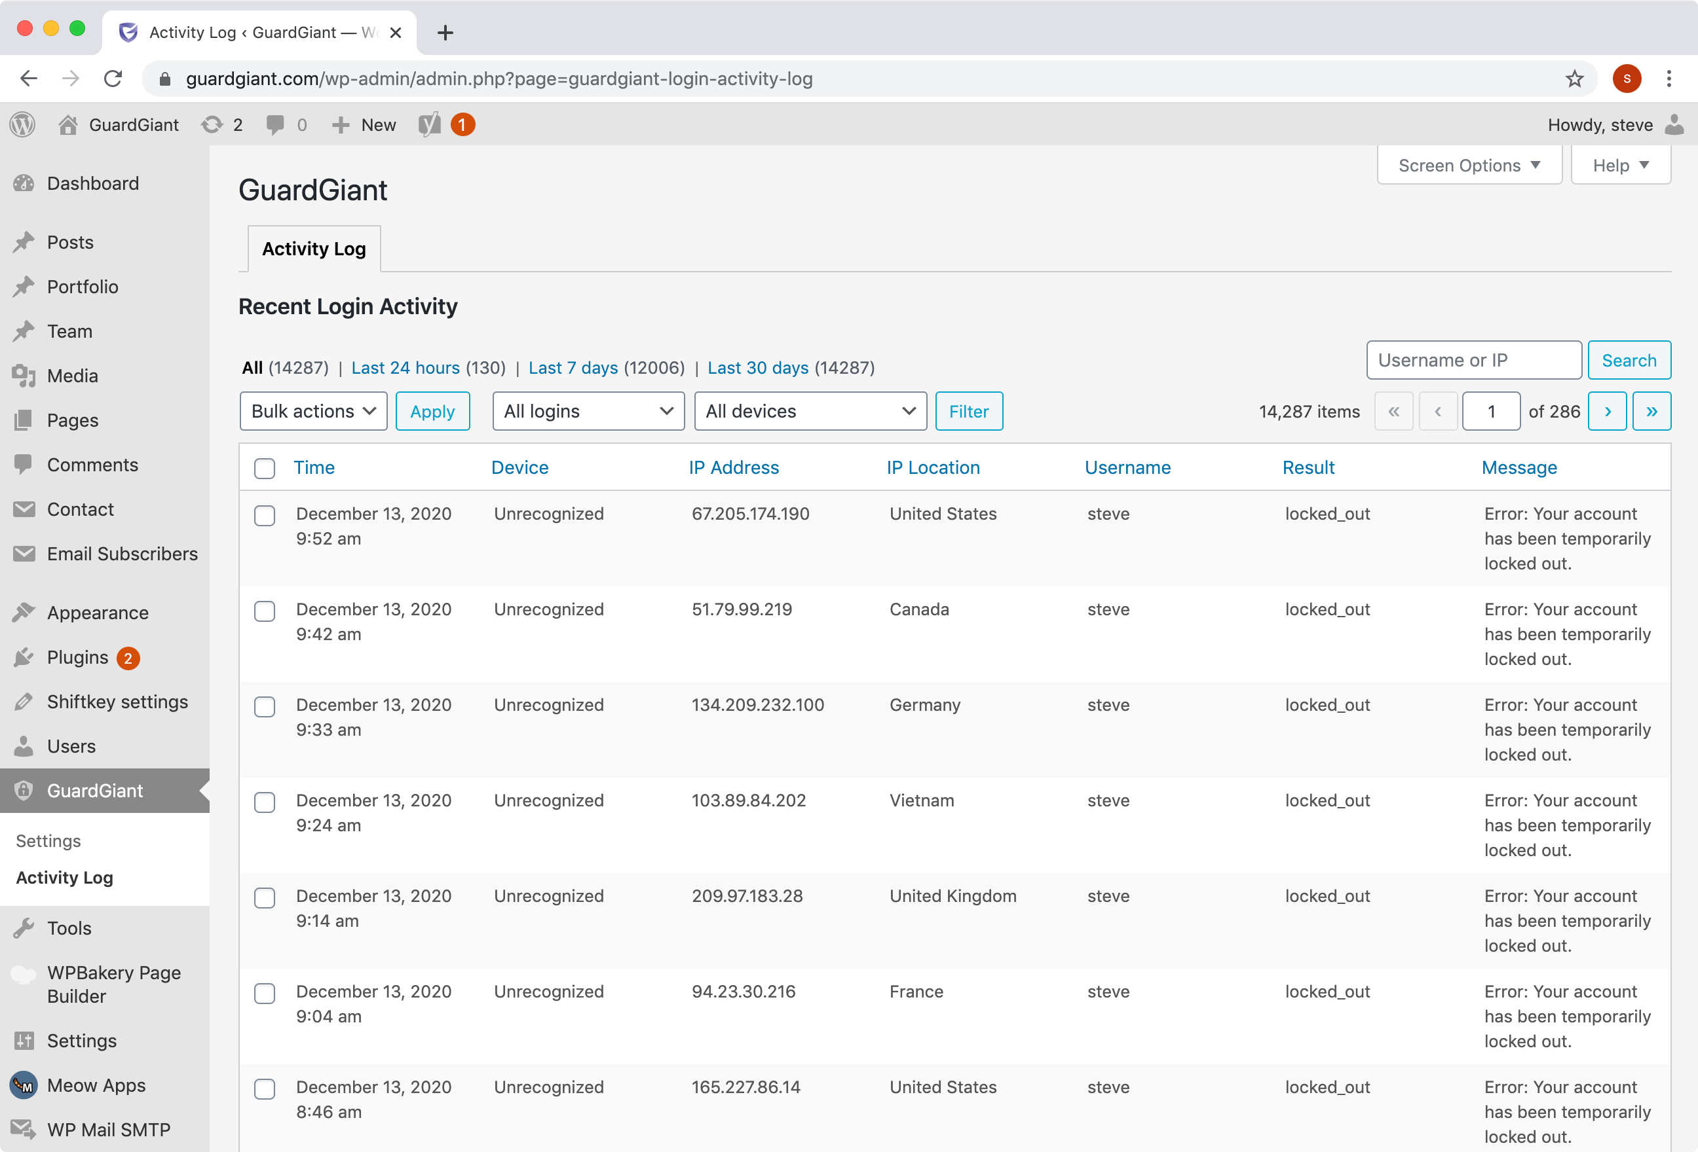Image resolution: width=1698 pixels, height=1152 pixels.
Task: Click the plus New icon in admin bar
Action: (341, 125)
